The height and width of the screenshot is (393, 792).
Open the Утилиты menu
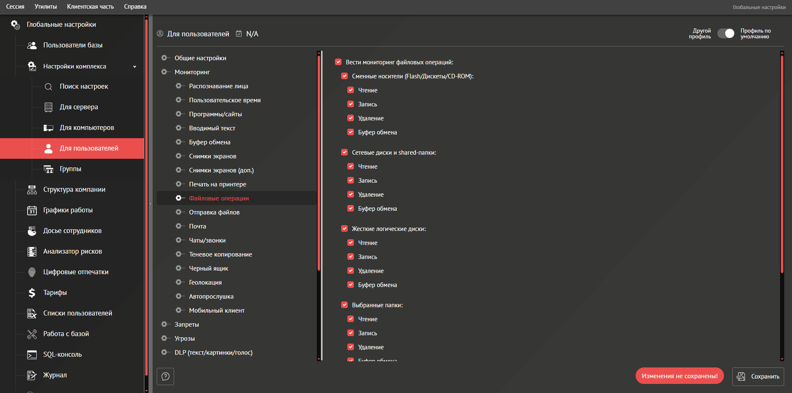[x=45, y=7]
